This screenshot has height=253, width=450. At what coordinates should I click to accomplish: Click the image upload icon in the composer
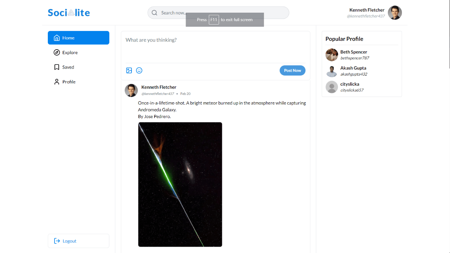click(129, 70)
